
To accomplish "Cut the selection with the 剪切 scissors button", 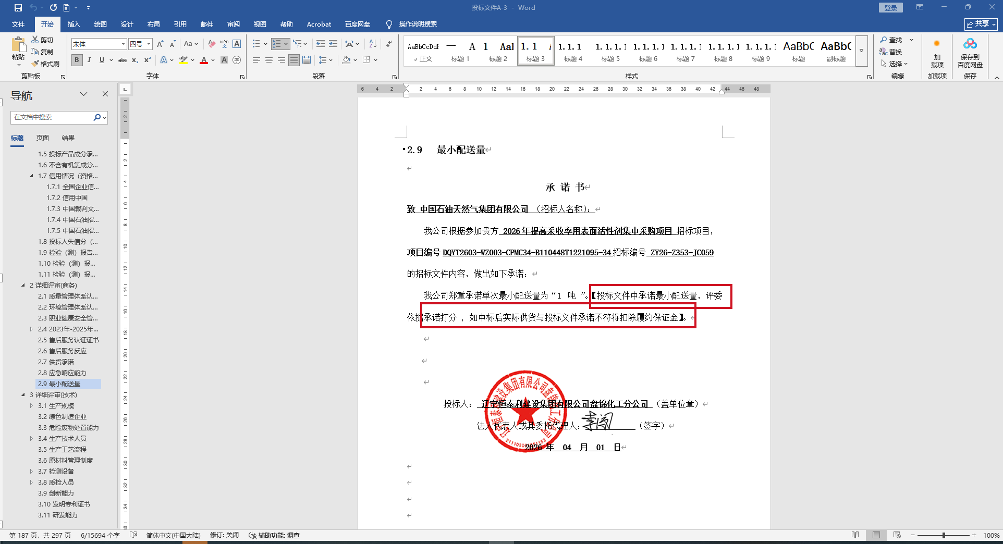I will click(x=42, y=40).
